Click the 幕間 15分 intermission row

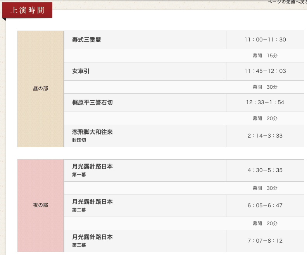(x=265, y=56)
